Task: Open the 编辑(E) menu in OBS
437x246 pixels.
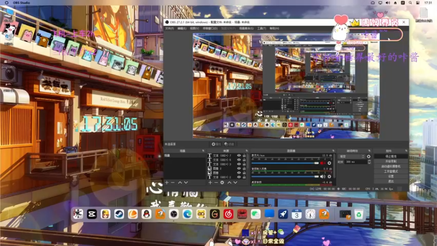Action: tap(182, 28)
